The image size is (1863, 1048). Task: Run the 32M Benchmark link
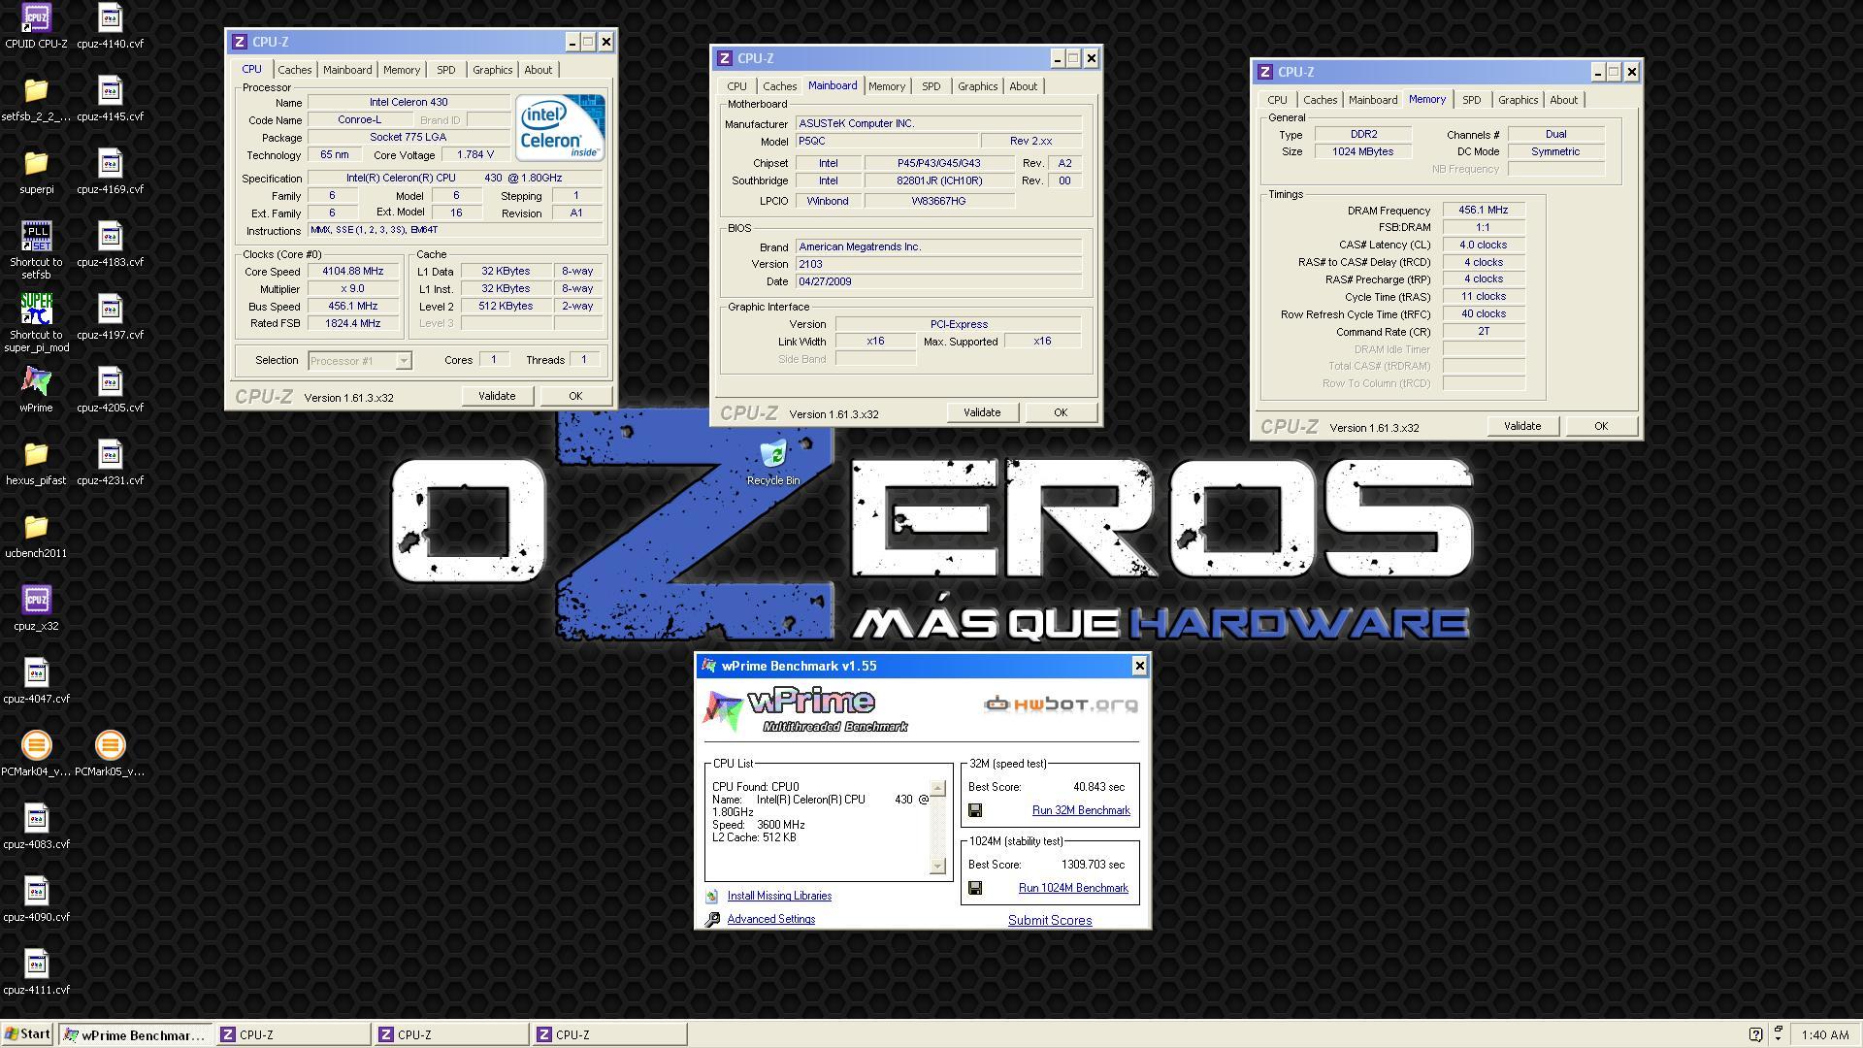coord(1081,810)
